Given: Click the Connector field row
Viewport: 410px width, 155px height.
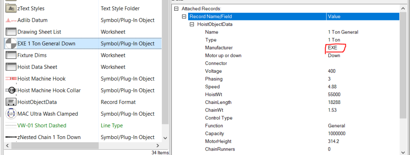Looking at the screenshot, I should (x=216, y=63).
